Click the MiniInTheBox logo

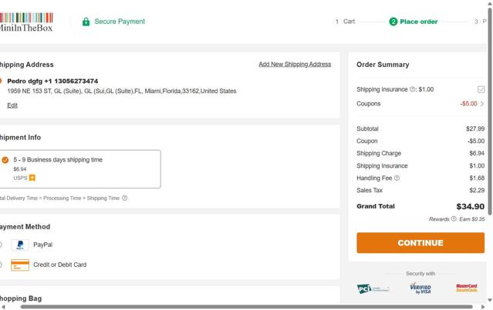(26, 22)
